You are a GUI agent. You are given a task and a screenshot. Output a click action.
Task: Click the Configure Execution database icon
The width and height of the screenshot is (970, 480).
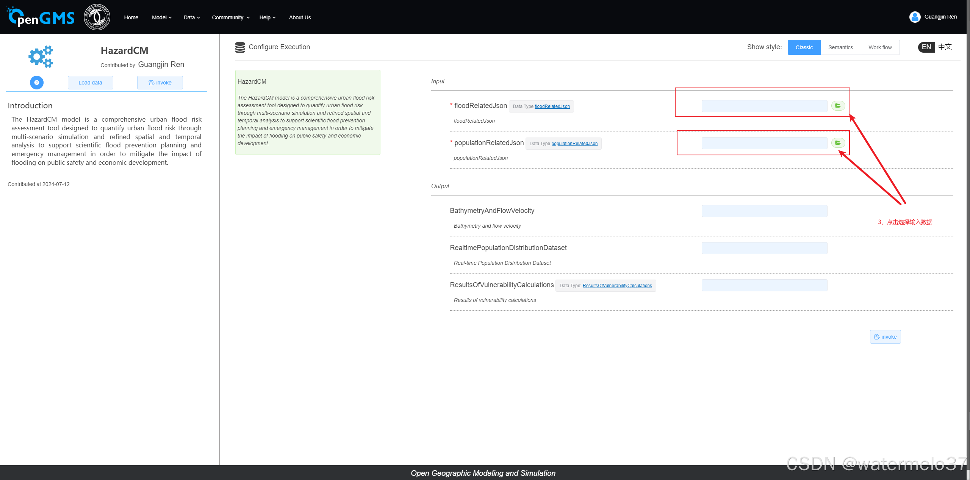coord(240,47)
